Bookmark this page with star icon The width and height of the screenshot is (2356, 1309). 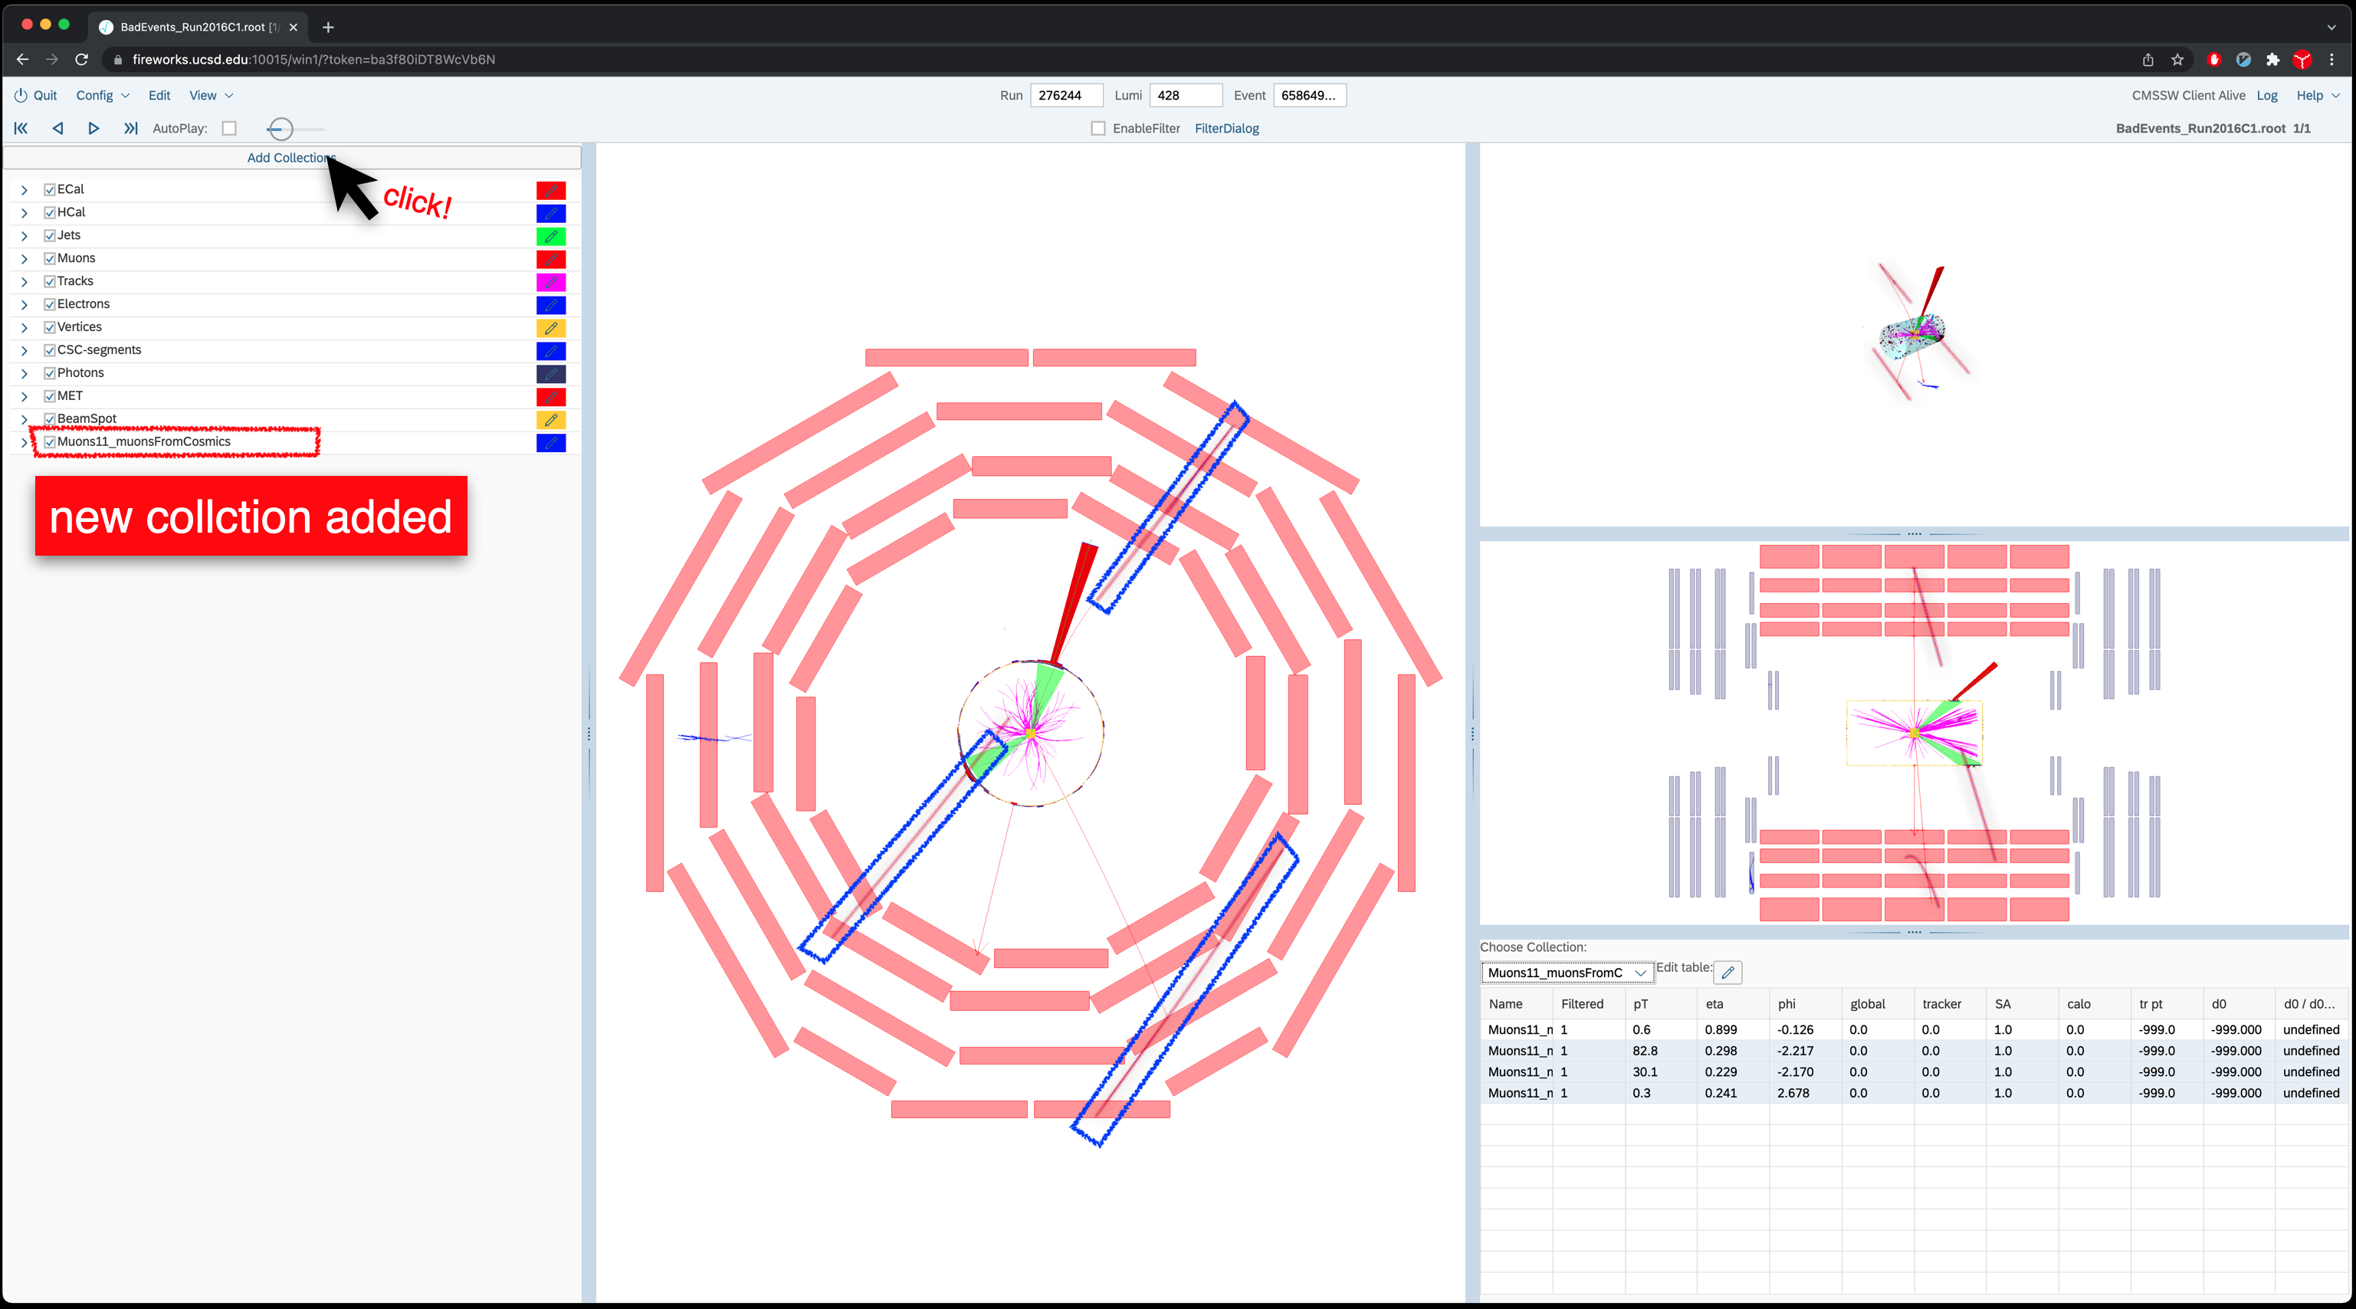2177,60
